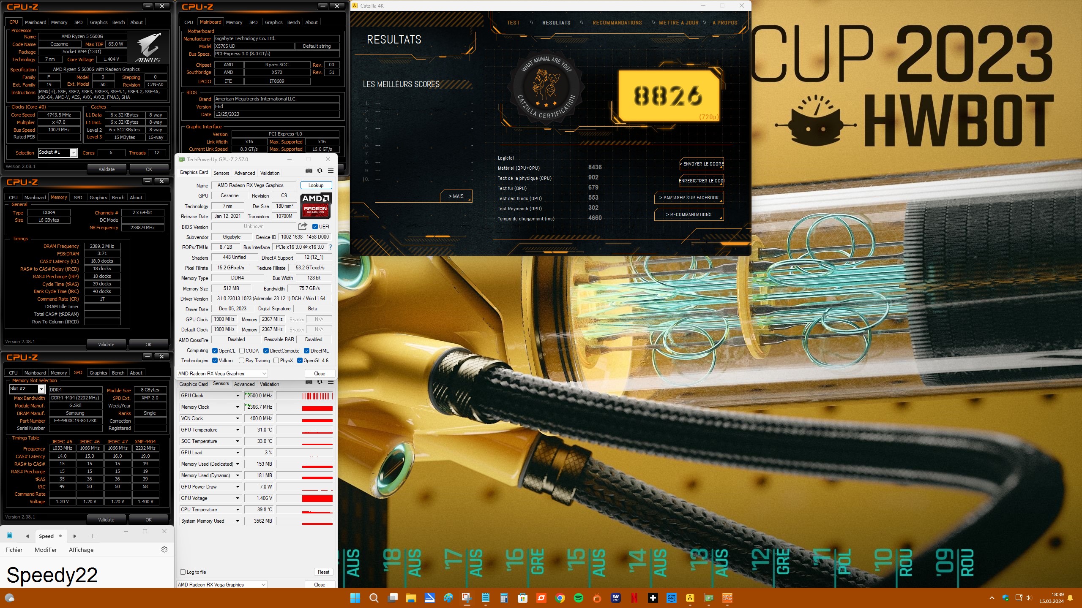Expand the System Memory Used sensor dropdown
The width and height of the screenshot is (1082, 608).
(238, 521)
